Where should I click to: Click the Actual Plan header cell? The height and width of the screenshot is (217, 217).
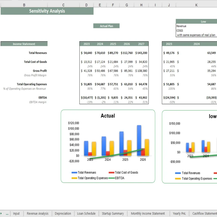coord(106,26)
